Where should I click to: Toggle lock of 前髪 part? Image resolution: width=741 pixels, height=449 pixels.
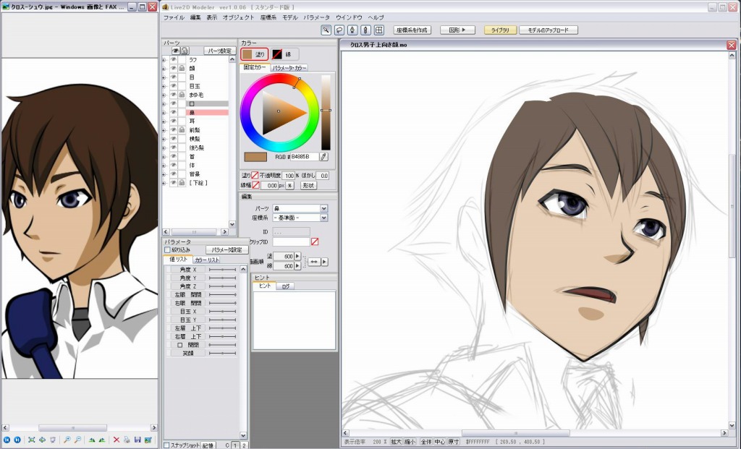pos(182,130)
